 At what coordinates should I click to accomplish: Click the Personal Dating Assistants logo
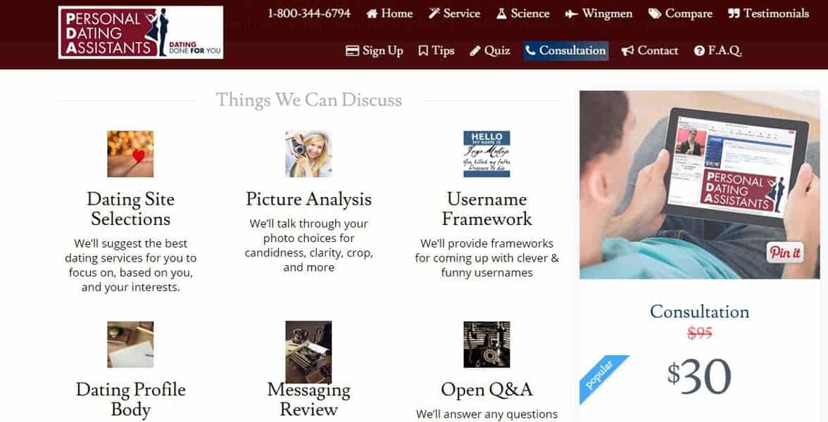tap(142, 32)
